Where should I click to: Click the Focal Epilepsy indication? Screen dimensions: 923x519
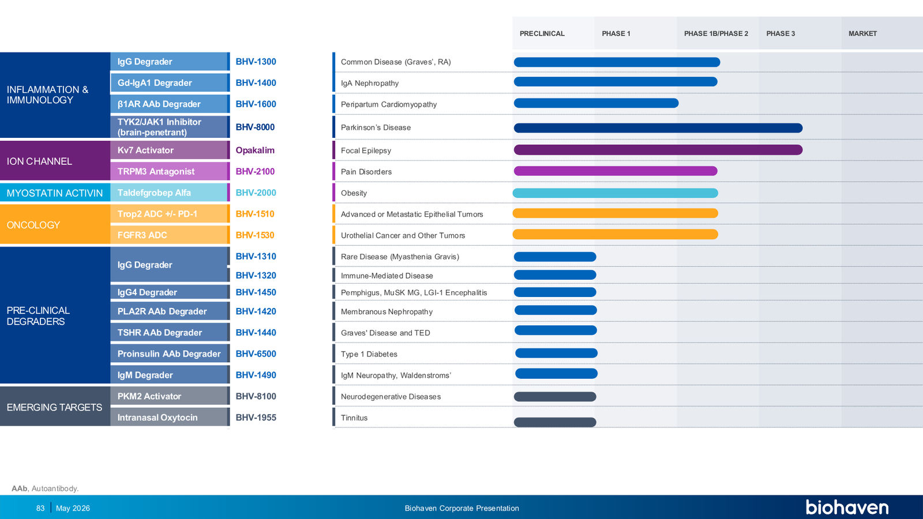pos(366,151)
